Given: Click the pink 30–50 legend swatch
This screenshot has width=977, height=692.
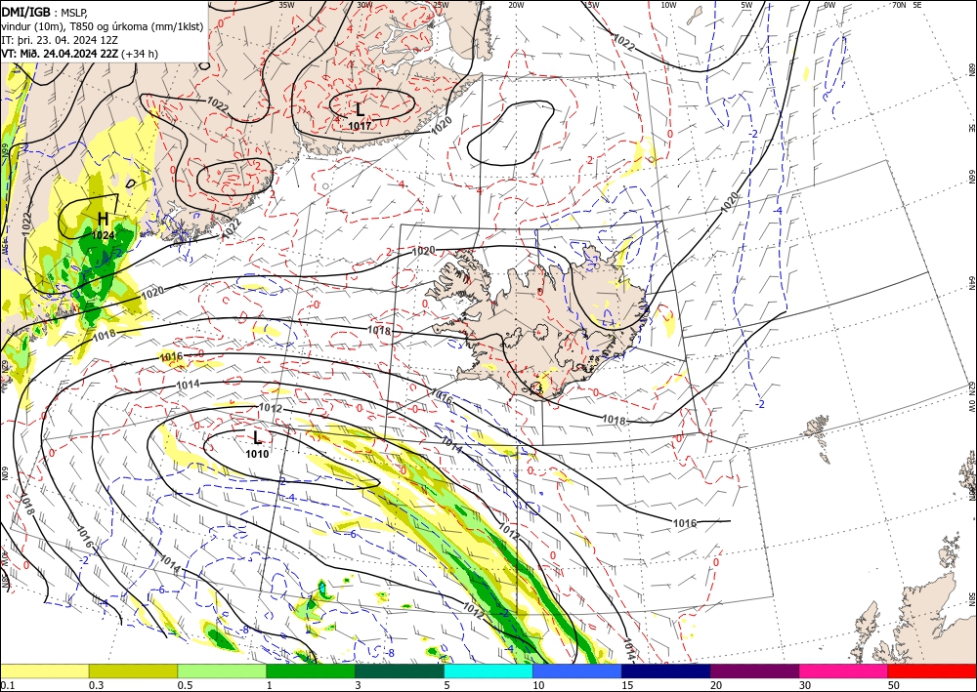Looking at the screenshot, I should tap(844, 671).
